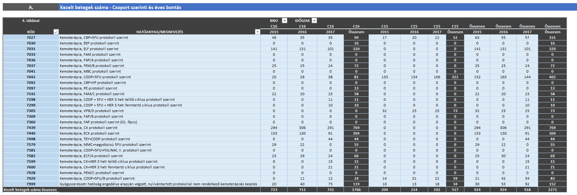Select code cell 7582

31,156
